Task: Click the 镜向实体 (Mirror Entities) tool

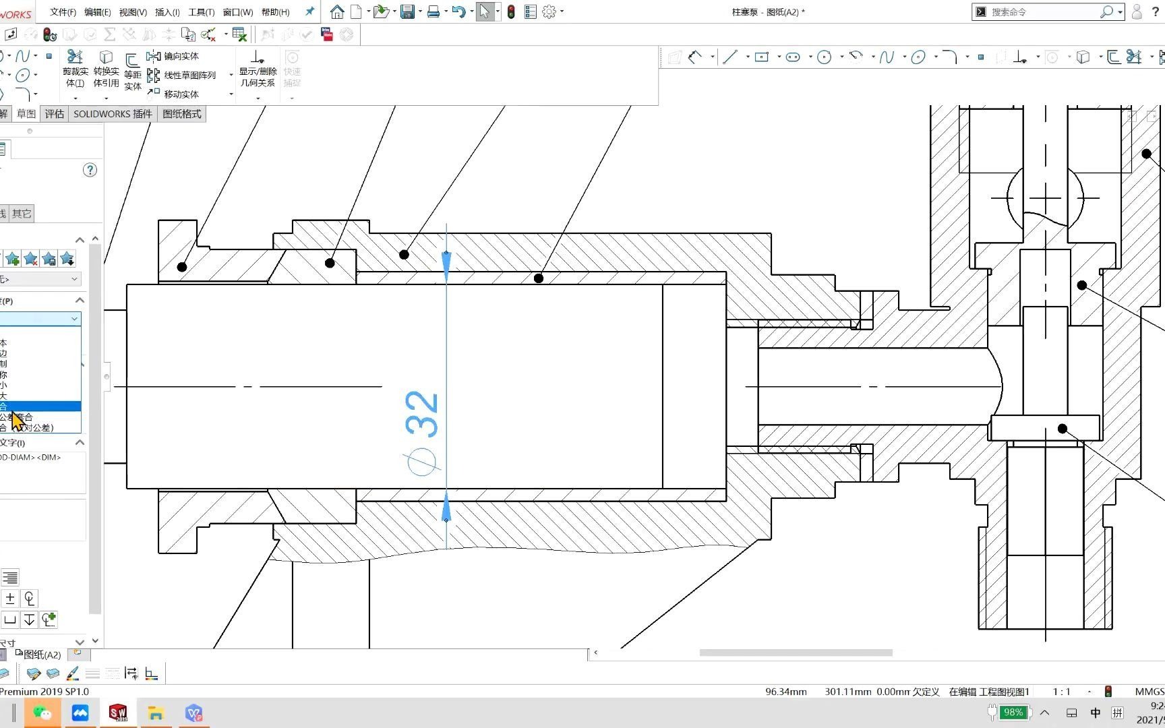Action: (x=179, y=57)
